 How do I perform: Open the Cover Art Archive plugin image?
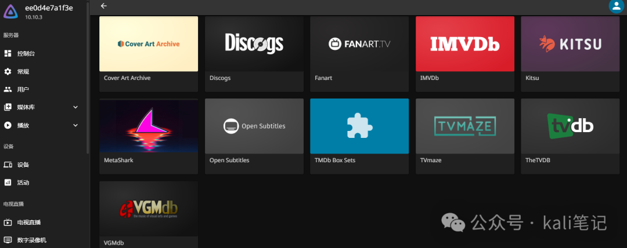pos(149,44)
